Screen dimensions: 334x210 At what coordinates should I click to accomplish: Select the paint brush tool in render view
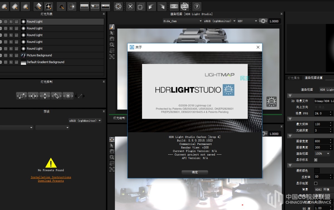pyautogui.click(x=112, y=27)
